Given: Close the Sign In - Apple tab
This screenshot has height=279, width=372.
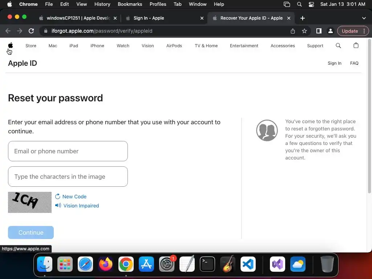Looking at the screenshot, I should [202, 18].
